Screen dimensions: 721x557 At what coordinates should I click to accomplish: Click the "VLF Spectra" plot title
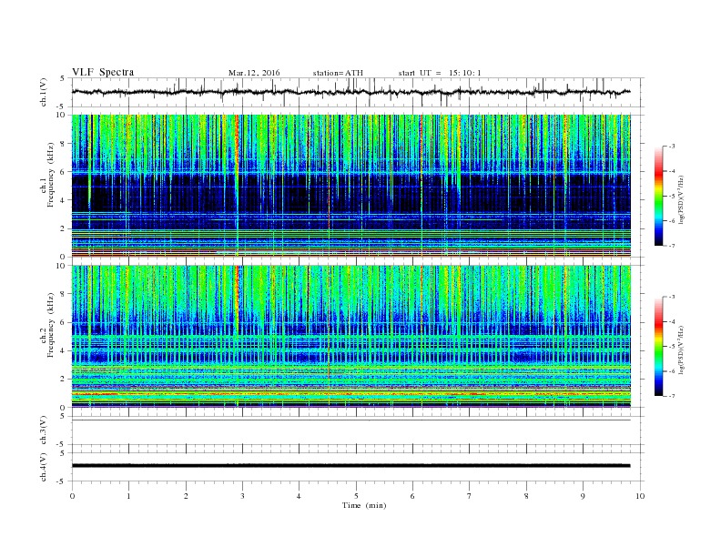pyautogui.click(x=103, y=72)
